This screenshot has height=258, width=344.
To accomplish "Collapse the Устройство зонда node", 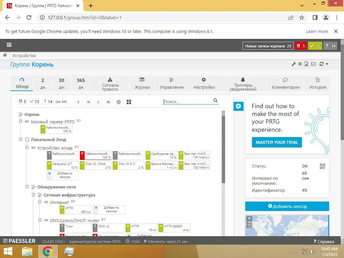I will [x=27, y=147].
